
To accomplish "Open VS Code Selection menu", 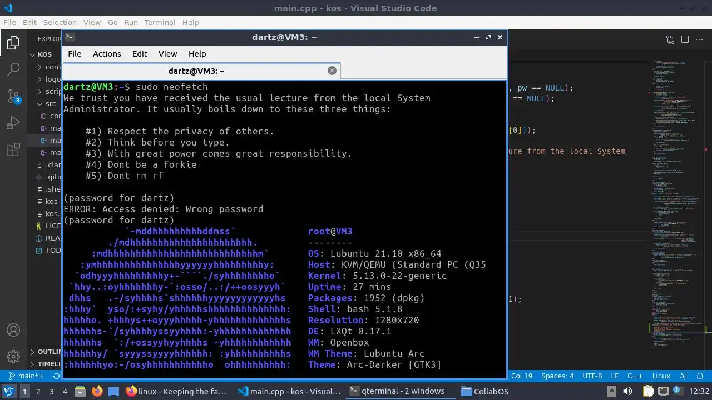I will point(60,22).
